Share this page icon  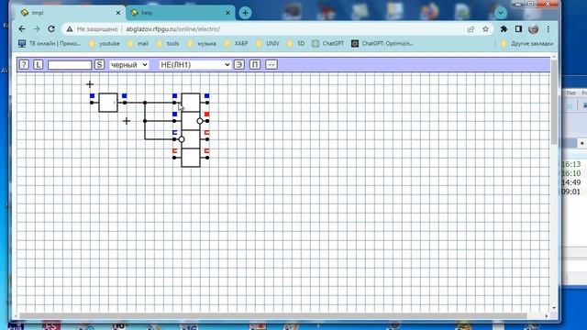coord(471,28)
